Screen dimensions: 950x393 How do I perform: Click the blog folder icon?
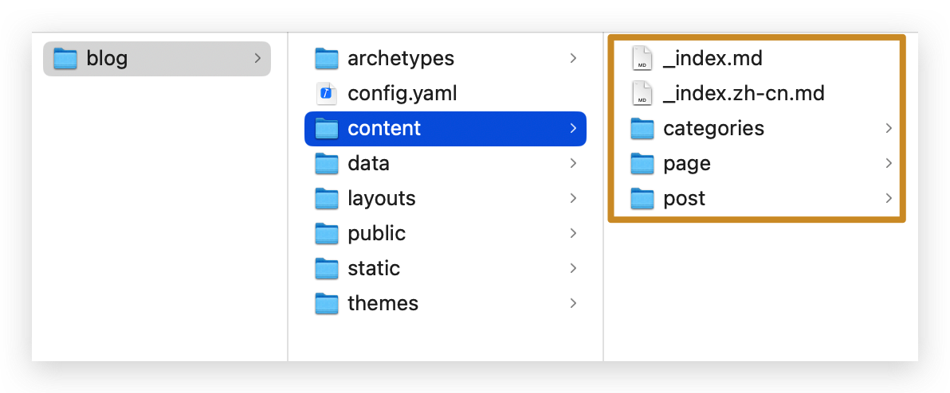pyautogui.click(x=65, y=58)
